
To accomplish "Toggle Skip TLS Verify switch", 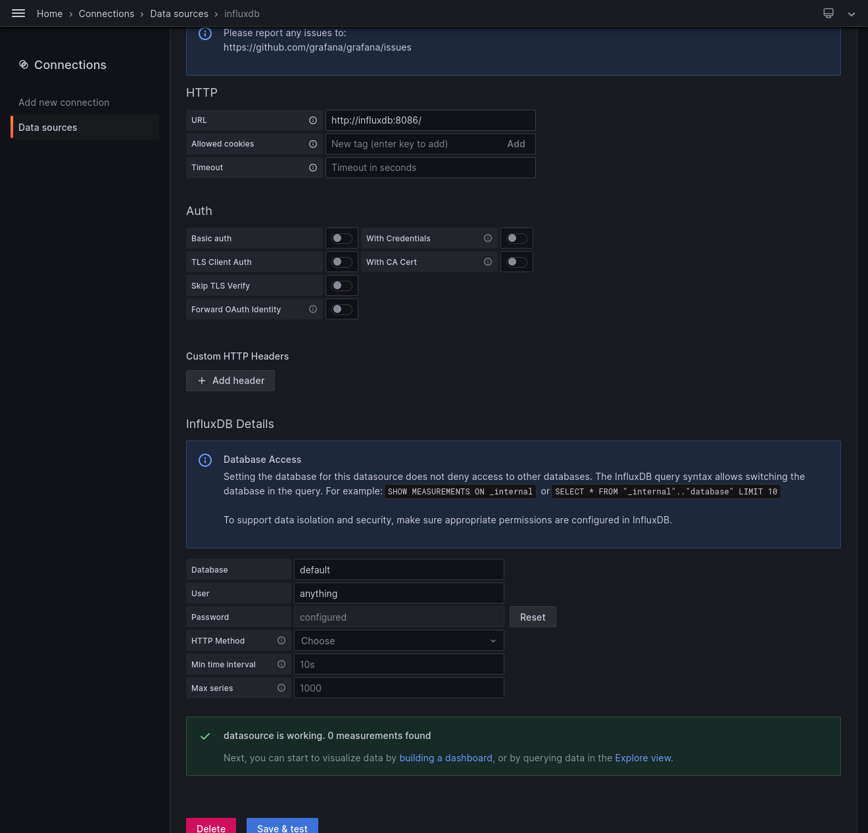I will 342,285.
